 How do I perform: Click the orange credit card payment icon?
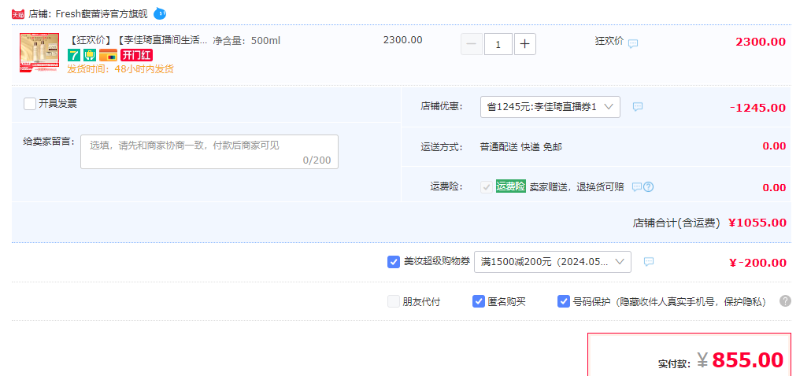108,55
